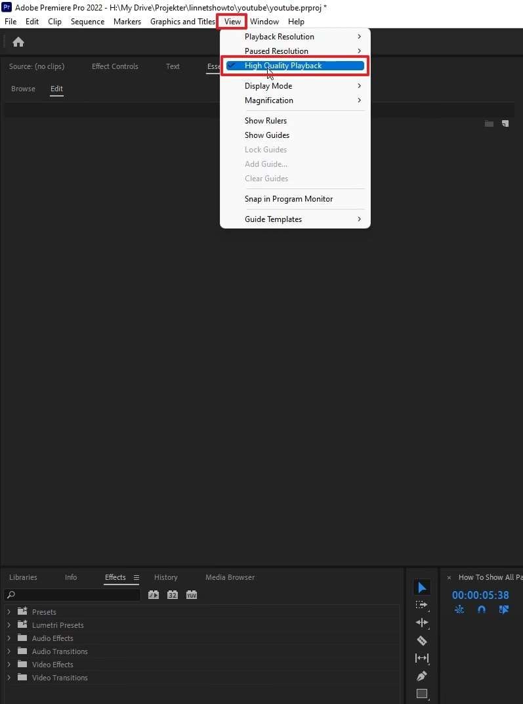Expand the Video Effects bin
The height and width of the screenshot is (704, 523).
tap(9, 664)
